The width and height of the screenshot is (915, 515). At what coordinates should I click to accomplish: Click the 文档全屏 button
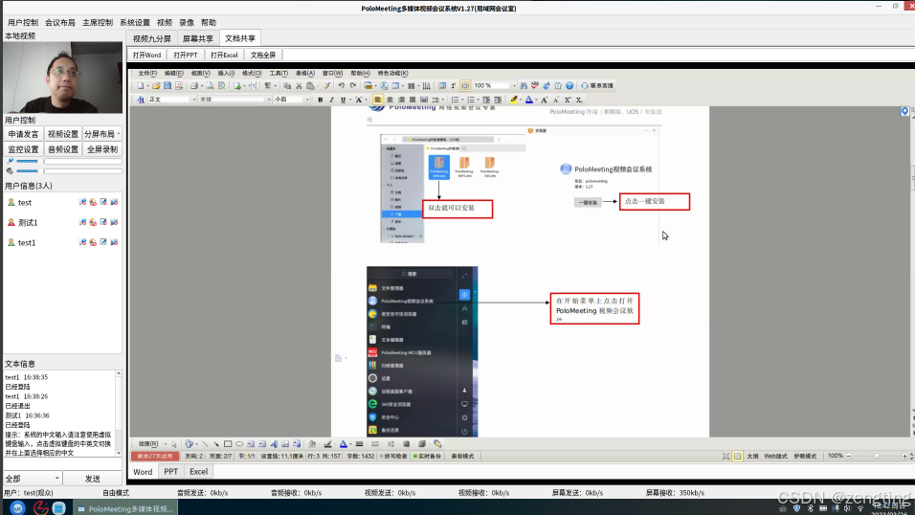[263, 55]
